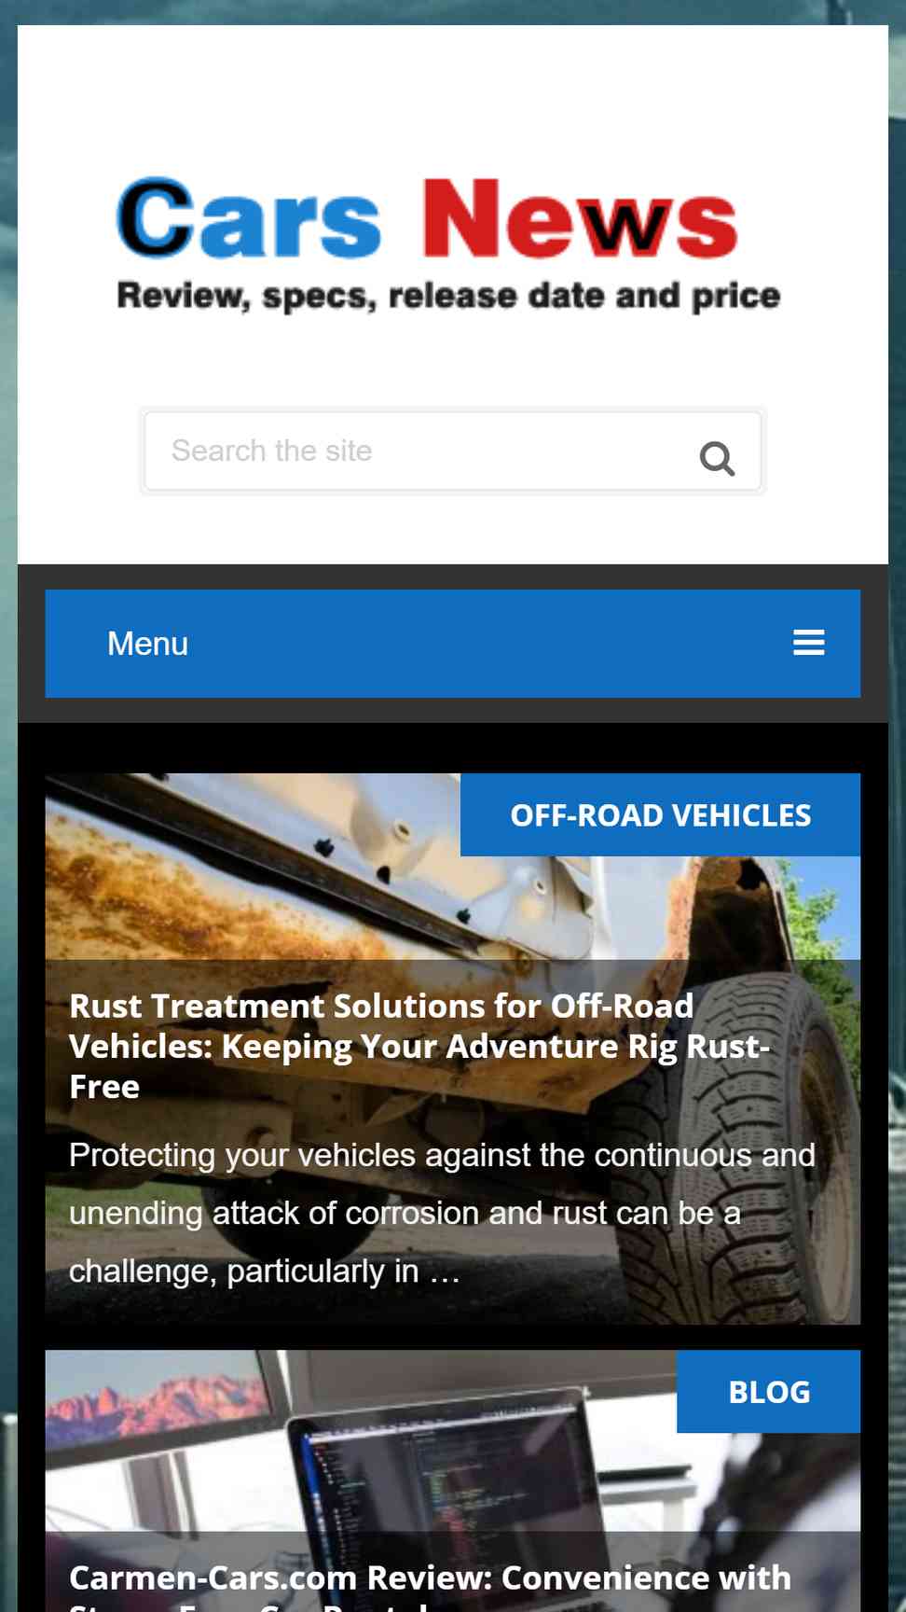
Task: Expand the blue Menu bar
Action: pos(452,644)
